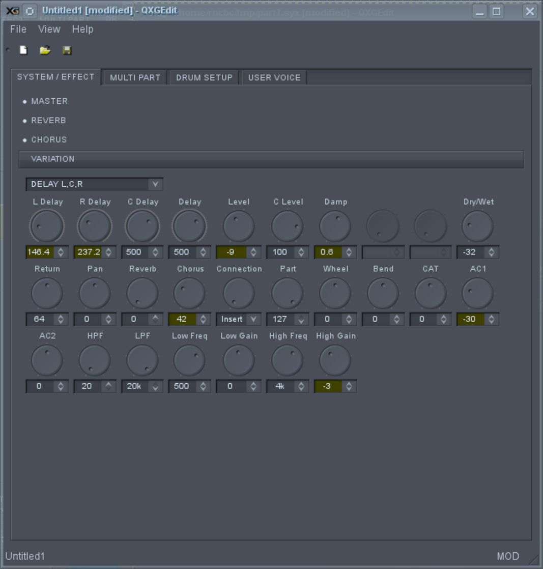
Task: Open the Help menu
Action: (x=82, y=30)
